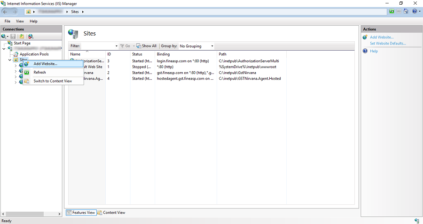Open the Help menu in the menu bar
The width and height of the screenshot is (423, 224).
pos(33,21)
